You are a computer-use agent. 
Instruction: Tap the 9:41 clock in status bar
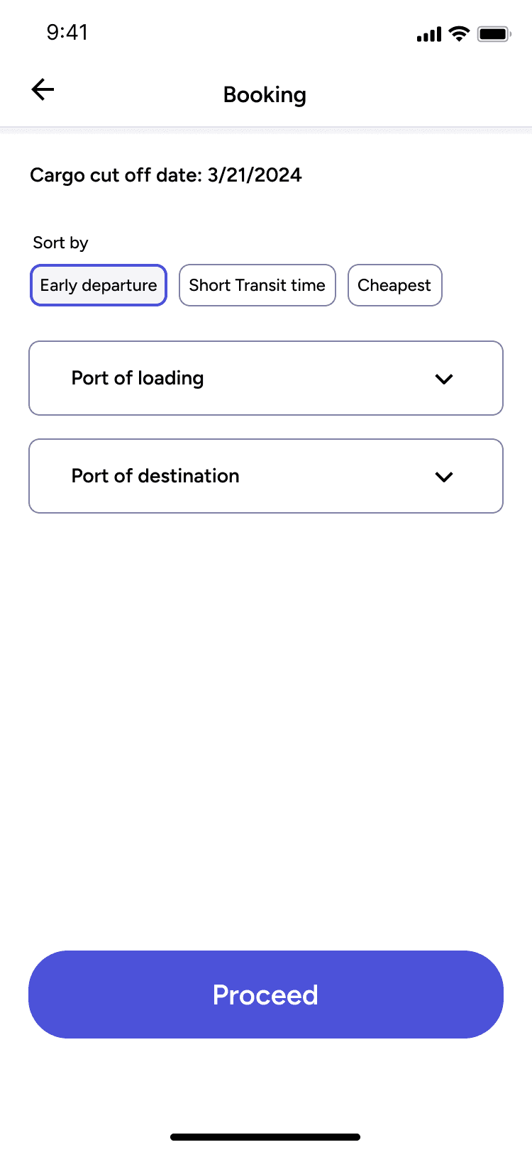[67, 33]
